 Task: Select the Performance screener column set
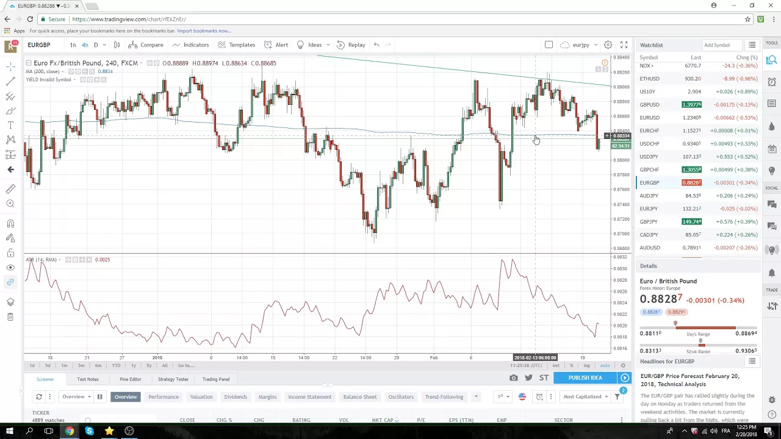click(x=164, y=397)
